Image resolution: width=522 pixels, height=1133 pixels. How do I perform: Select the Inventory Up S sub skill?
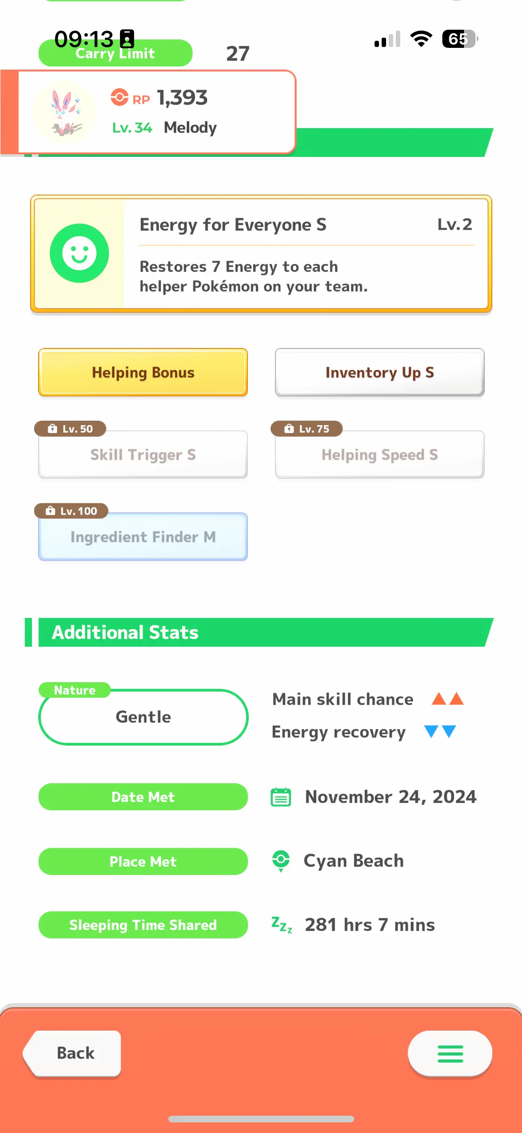point(379,372)
